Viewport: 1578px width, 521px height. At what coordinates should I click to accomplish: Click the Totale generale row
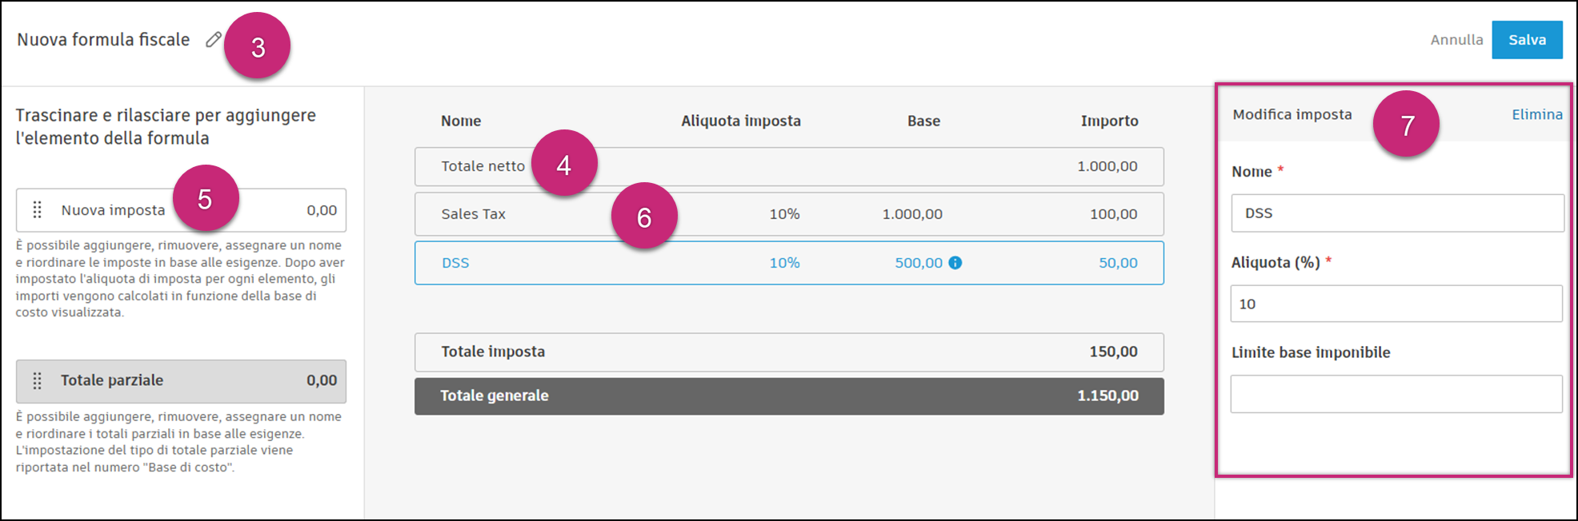[x=788, y=396]
